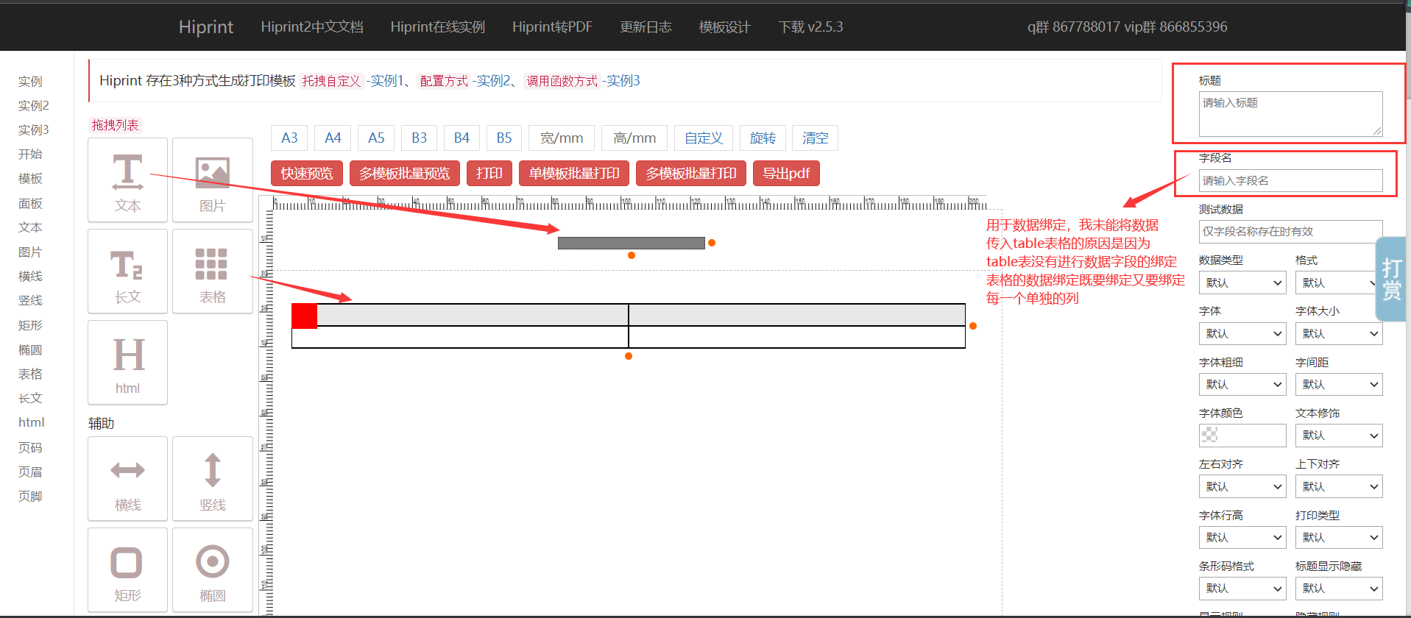Click 多模板批量预览 button

click(x=405, y=174)
